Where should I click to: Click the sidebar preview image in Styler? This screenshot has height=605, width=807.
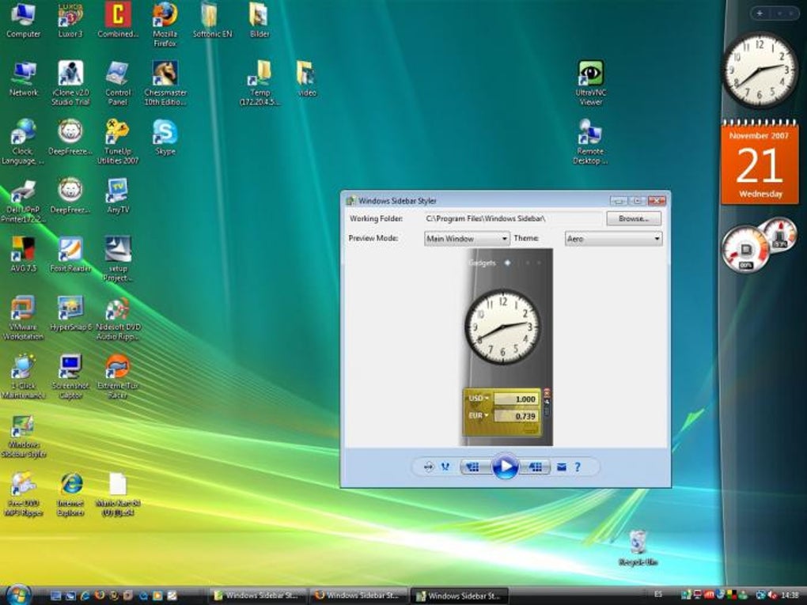[506, 347]
